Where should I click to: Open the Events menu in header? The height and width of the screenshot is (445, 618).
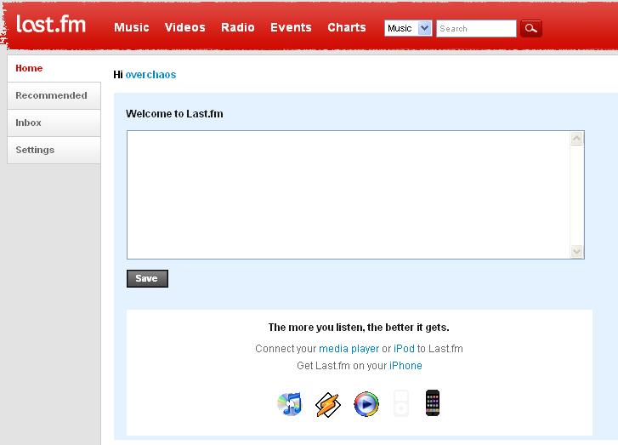coord(291,27)
